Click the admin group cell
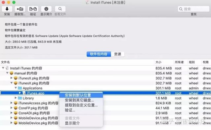Image resolution: width=211 pixels, height=130 pixels. click(194, 88)
